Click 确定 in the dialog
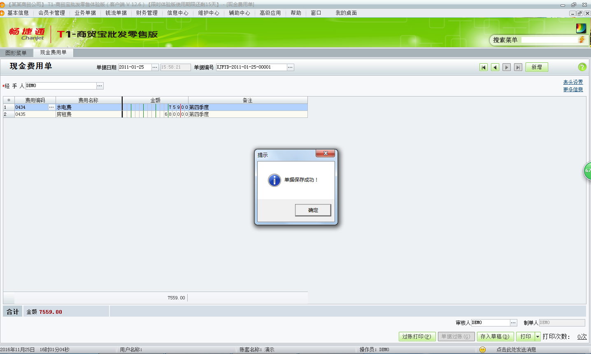This screenshot has height=354, width=591. 313,210
